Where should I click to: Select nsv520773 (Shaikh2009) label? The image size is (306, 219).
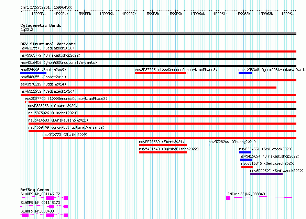click(65, 135)
